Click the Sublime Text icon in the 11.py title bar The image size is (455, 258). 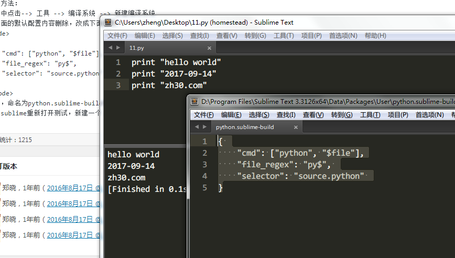(x=108, y=23)
